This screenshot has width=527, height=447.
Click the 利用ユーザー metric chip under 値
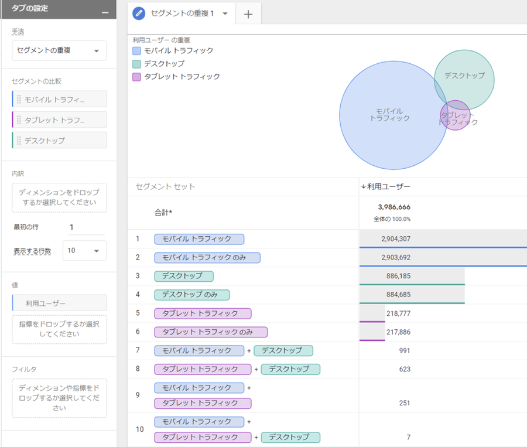[59, 303]
